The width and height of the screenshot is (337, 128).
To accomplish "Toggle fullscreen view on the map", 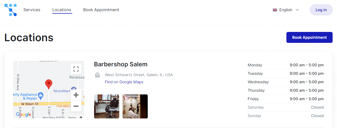I will pyautogui.click(x=76, y=69).
